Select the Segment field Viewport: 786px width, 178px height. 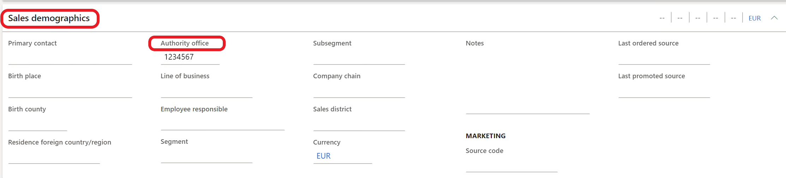pos(206,156)
